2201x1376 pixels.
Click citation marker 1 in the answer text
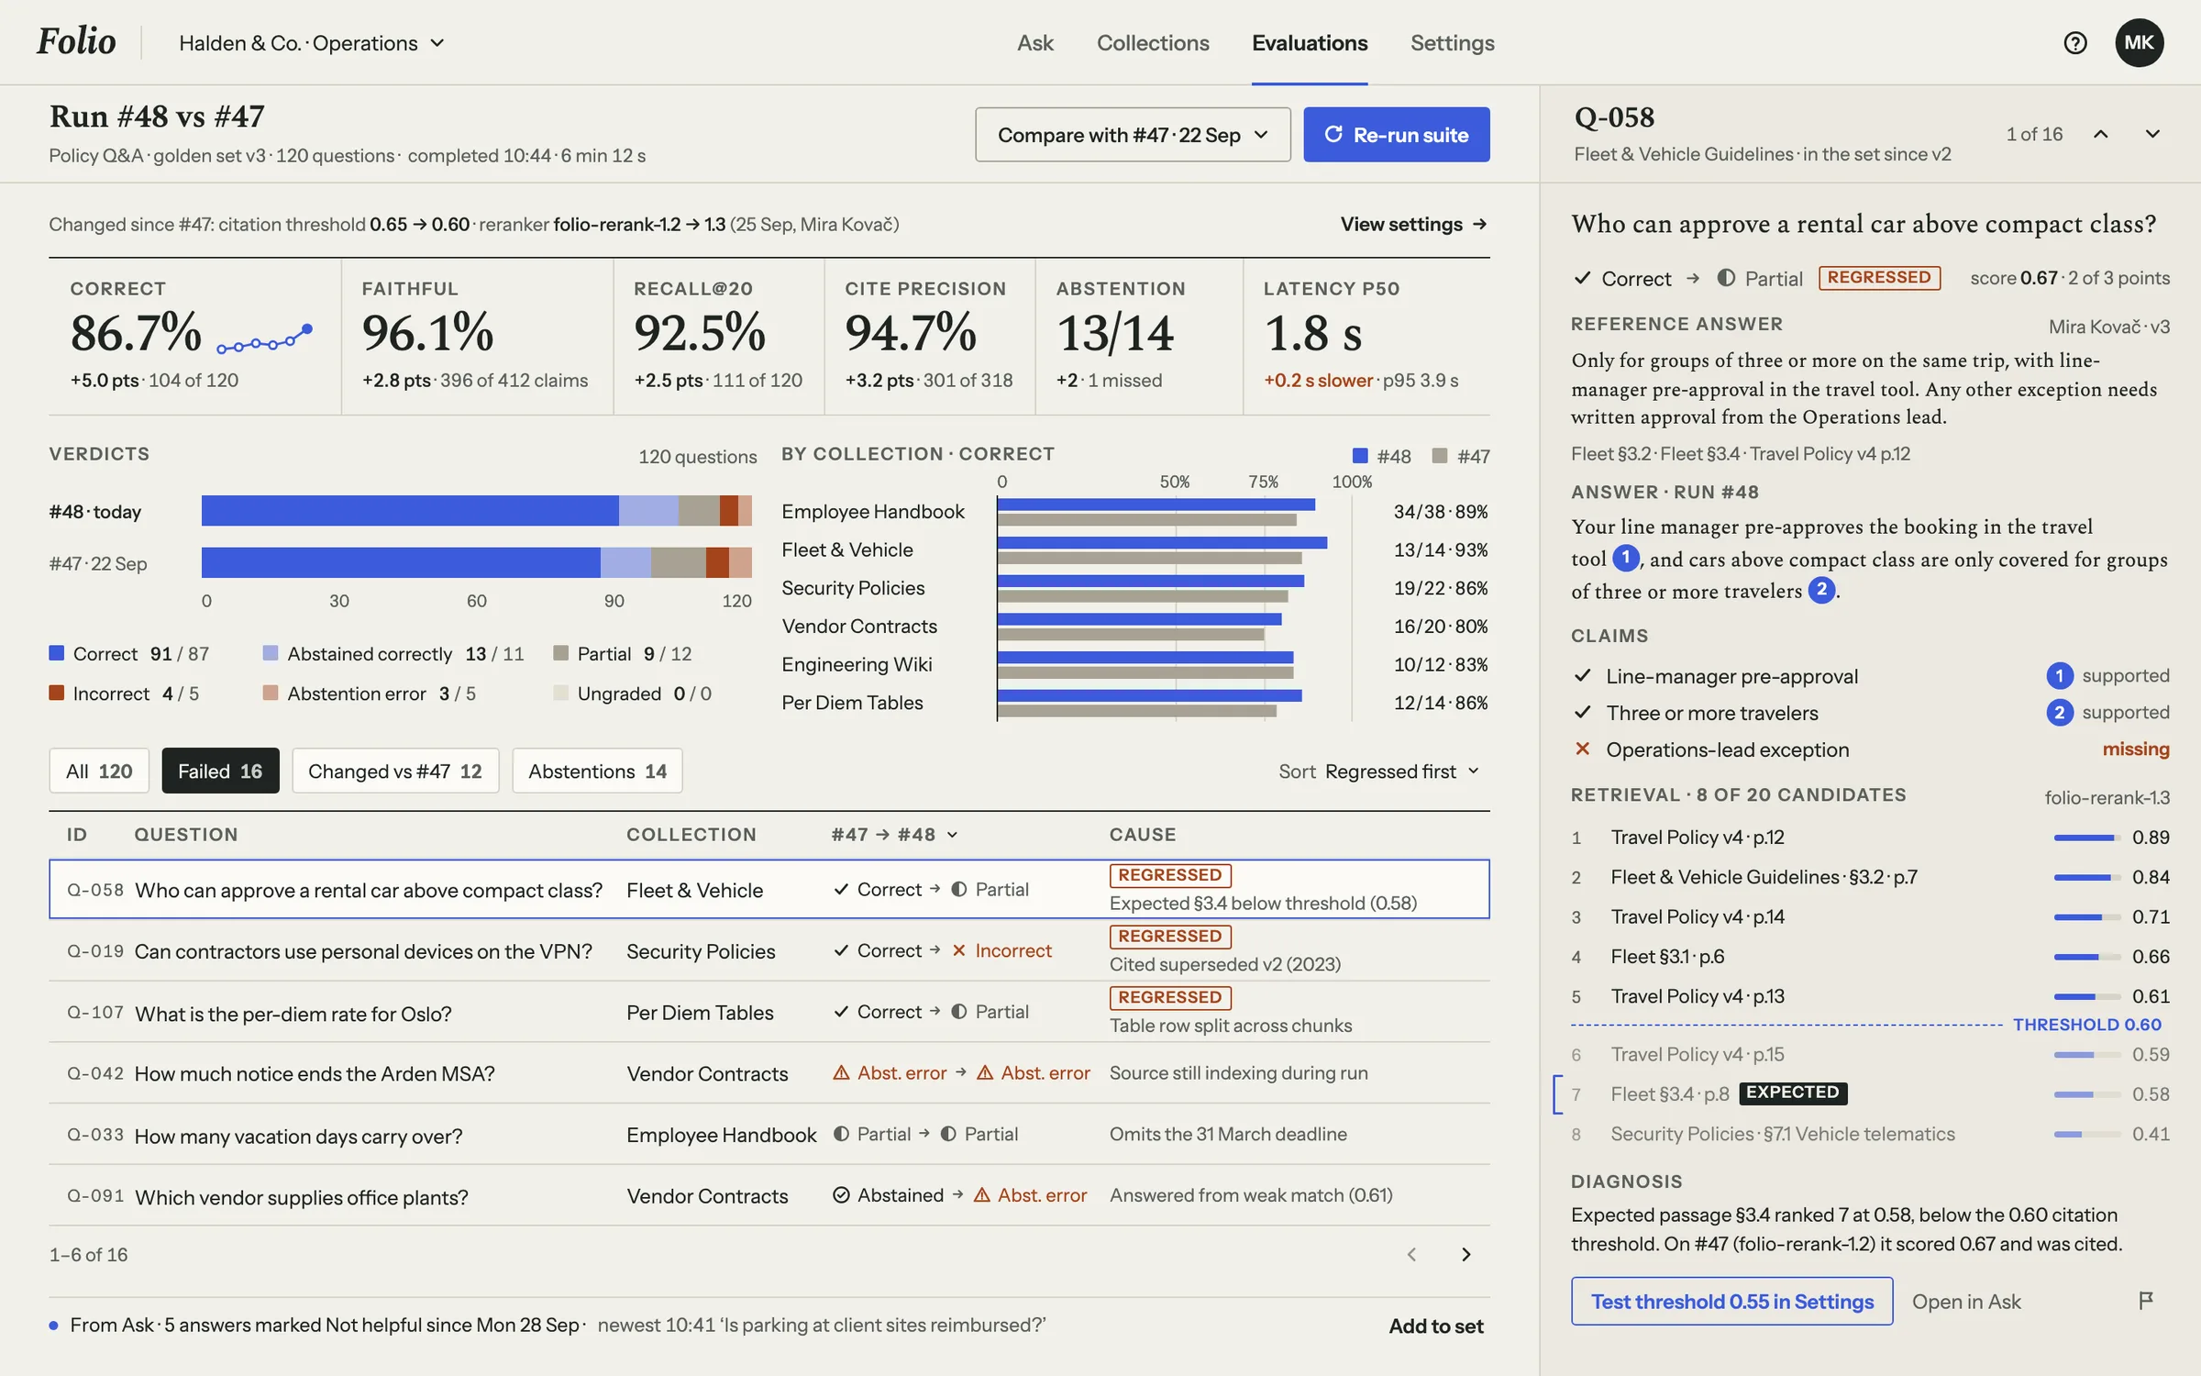point(1625,558)
